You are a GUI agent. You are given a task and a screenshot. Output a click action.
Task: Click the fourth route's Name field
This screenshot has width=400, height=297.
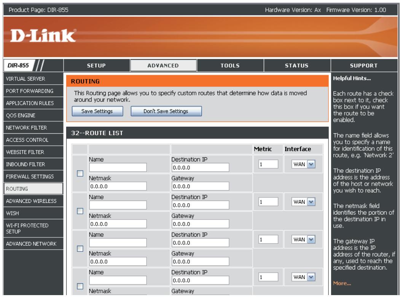click(x=118, y=280)
